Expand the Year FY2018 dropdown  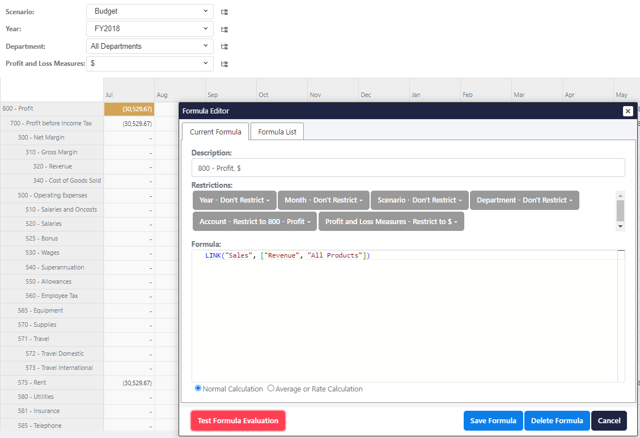[x=150, y=29]
